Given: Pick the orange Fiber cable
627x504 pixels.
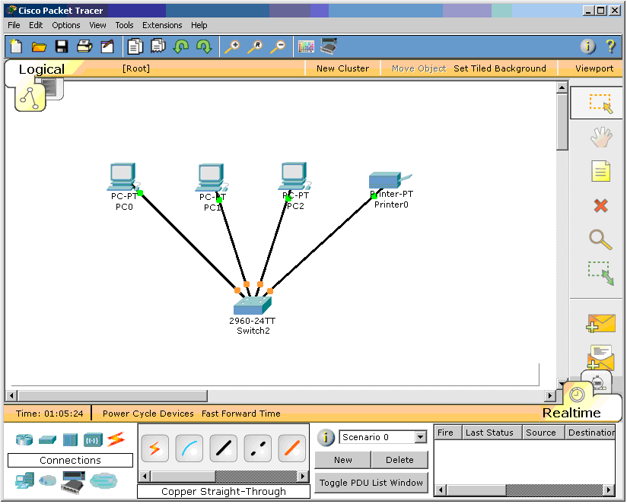Looking at the screenshot, I should (292, 449).
